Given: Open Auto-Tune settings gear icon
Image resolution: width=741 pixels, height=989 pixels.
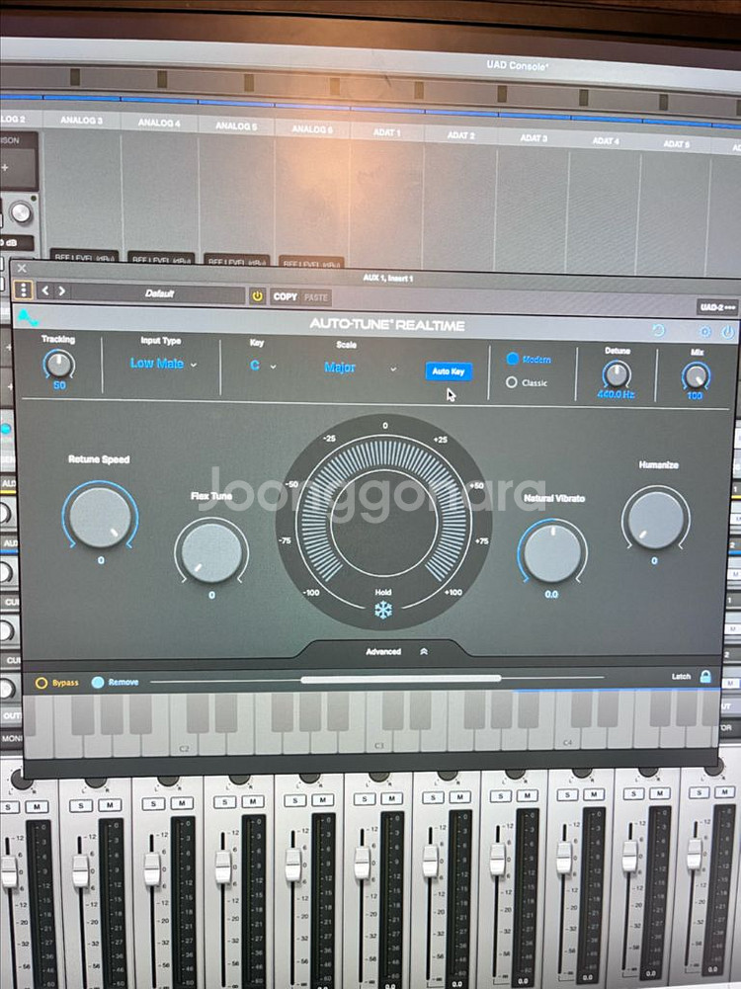Looking at the screenshot, I should pyautogui.click(x=705, y=331).
